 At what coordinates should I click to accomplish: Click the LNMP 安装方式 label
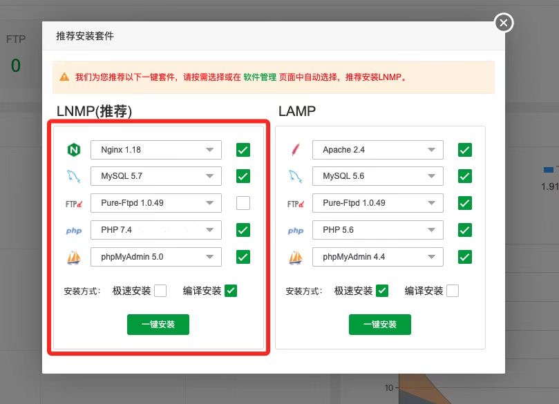click(82, 291)
